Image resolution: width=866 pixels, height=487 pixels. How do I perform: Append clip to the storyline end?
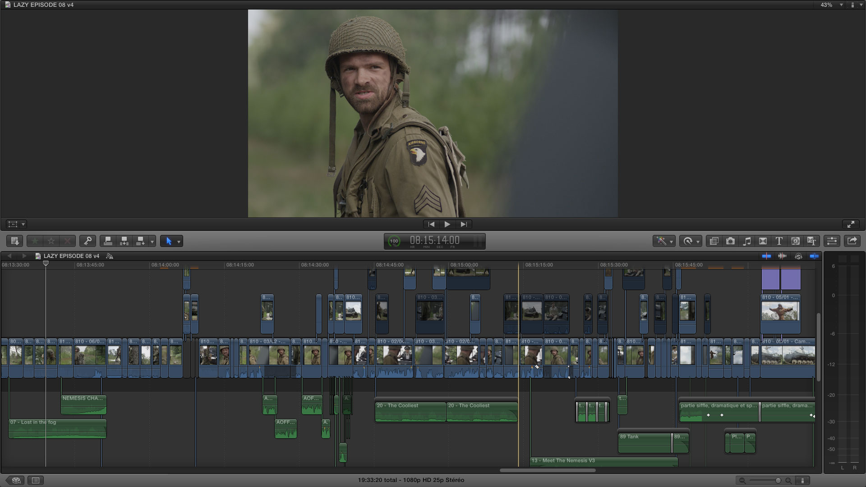(140, 241)
